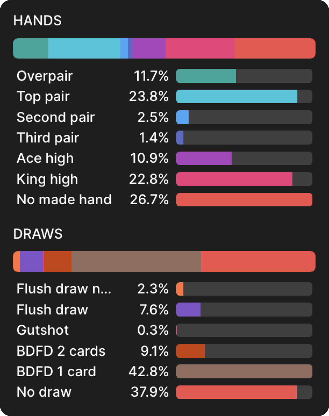Click teal Overpair segment in HANDS stacked bar

pyautogui.click(x=31, y=48)
